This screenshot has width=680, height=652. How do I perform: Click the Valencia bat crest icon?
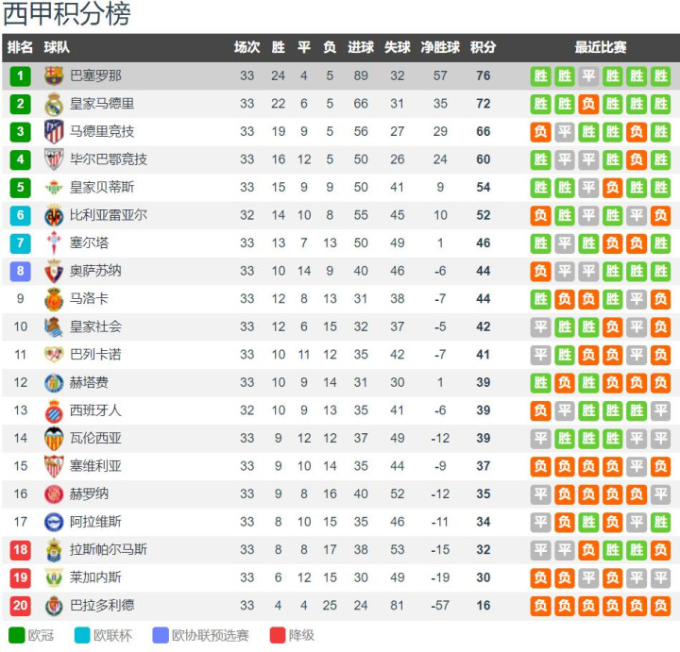(x=54, y=439)
